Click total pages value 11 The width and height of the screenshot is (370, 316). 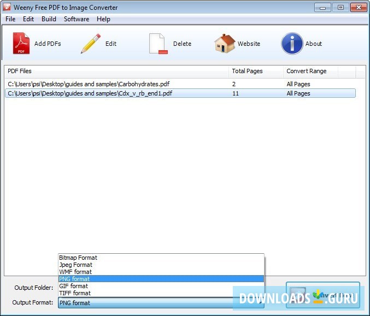pos(236,93)
